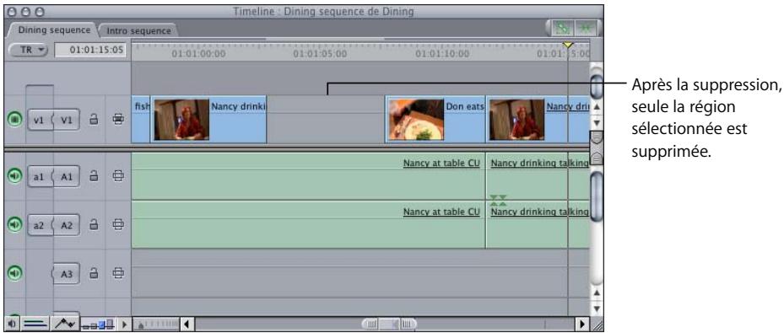Click the a1 source control
Screen dimensions: 784x333
click(40, 177)
